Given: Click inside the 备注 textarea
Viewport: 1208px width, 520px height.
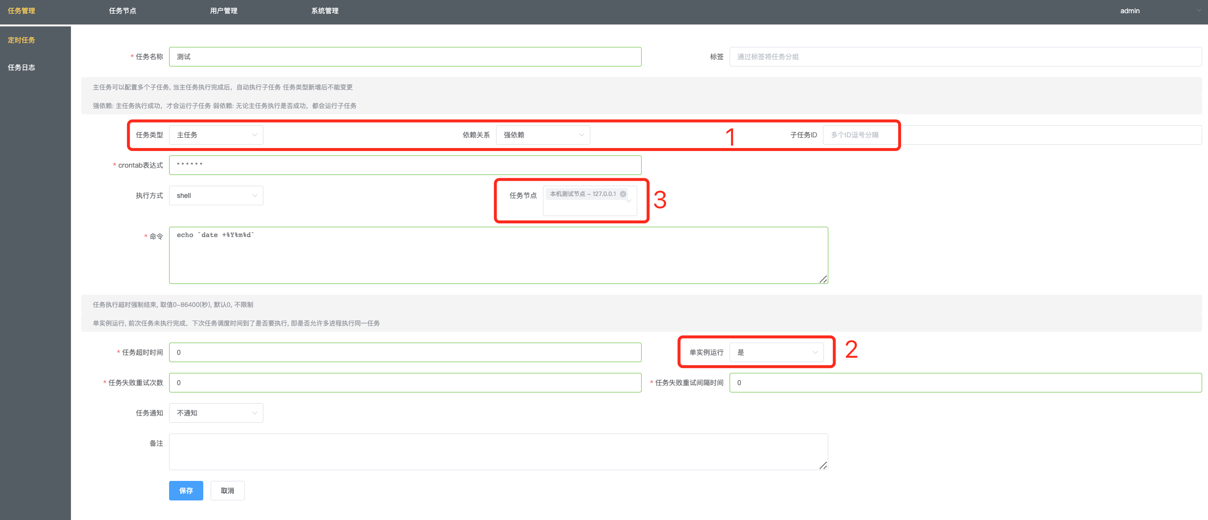Looking at the screenshot, I should (498, 452).
